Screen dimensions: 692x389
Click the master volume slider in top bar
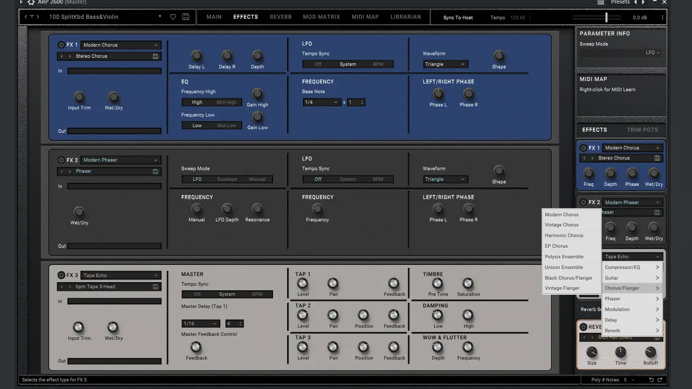[606, 17]
